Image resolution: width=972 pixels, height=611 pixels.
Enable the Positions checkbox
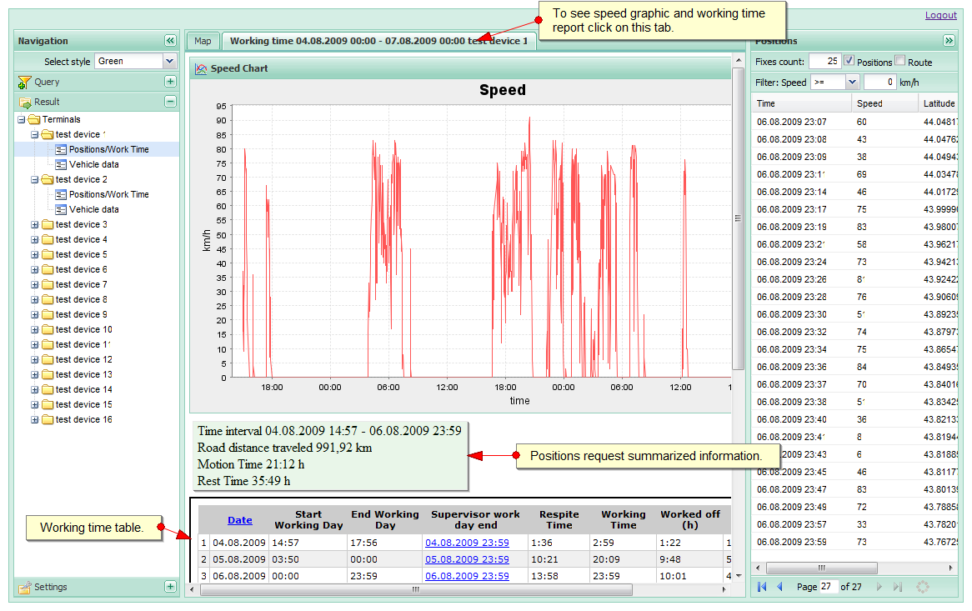pyautogui.click(x=849, y=61)
